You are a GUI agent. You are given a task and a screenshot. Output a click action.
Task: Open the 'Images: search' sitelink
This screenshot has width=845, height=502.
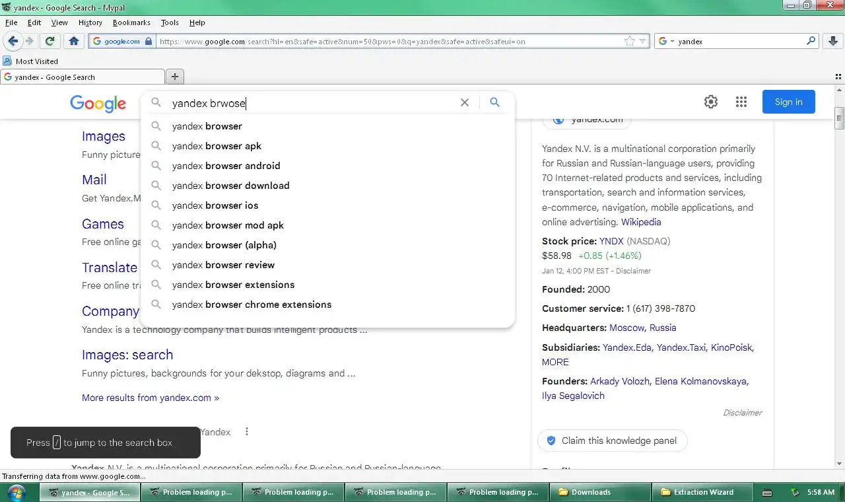(127, 355)
